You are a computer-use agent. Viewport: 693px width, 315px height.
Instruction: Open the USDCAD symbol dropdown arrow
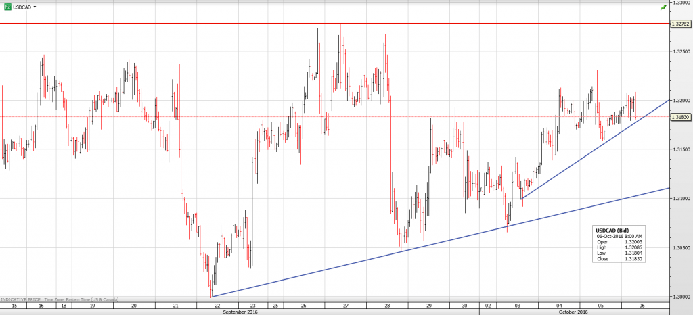coord(35,6)
